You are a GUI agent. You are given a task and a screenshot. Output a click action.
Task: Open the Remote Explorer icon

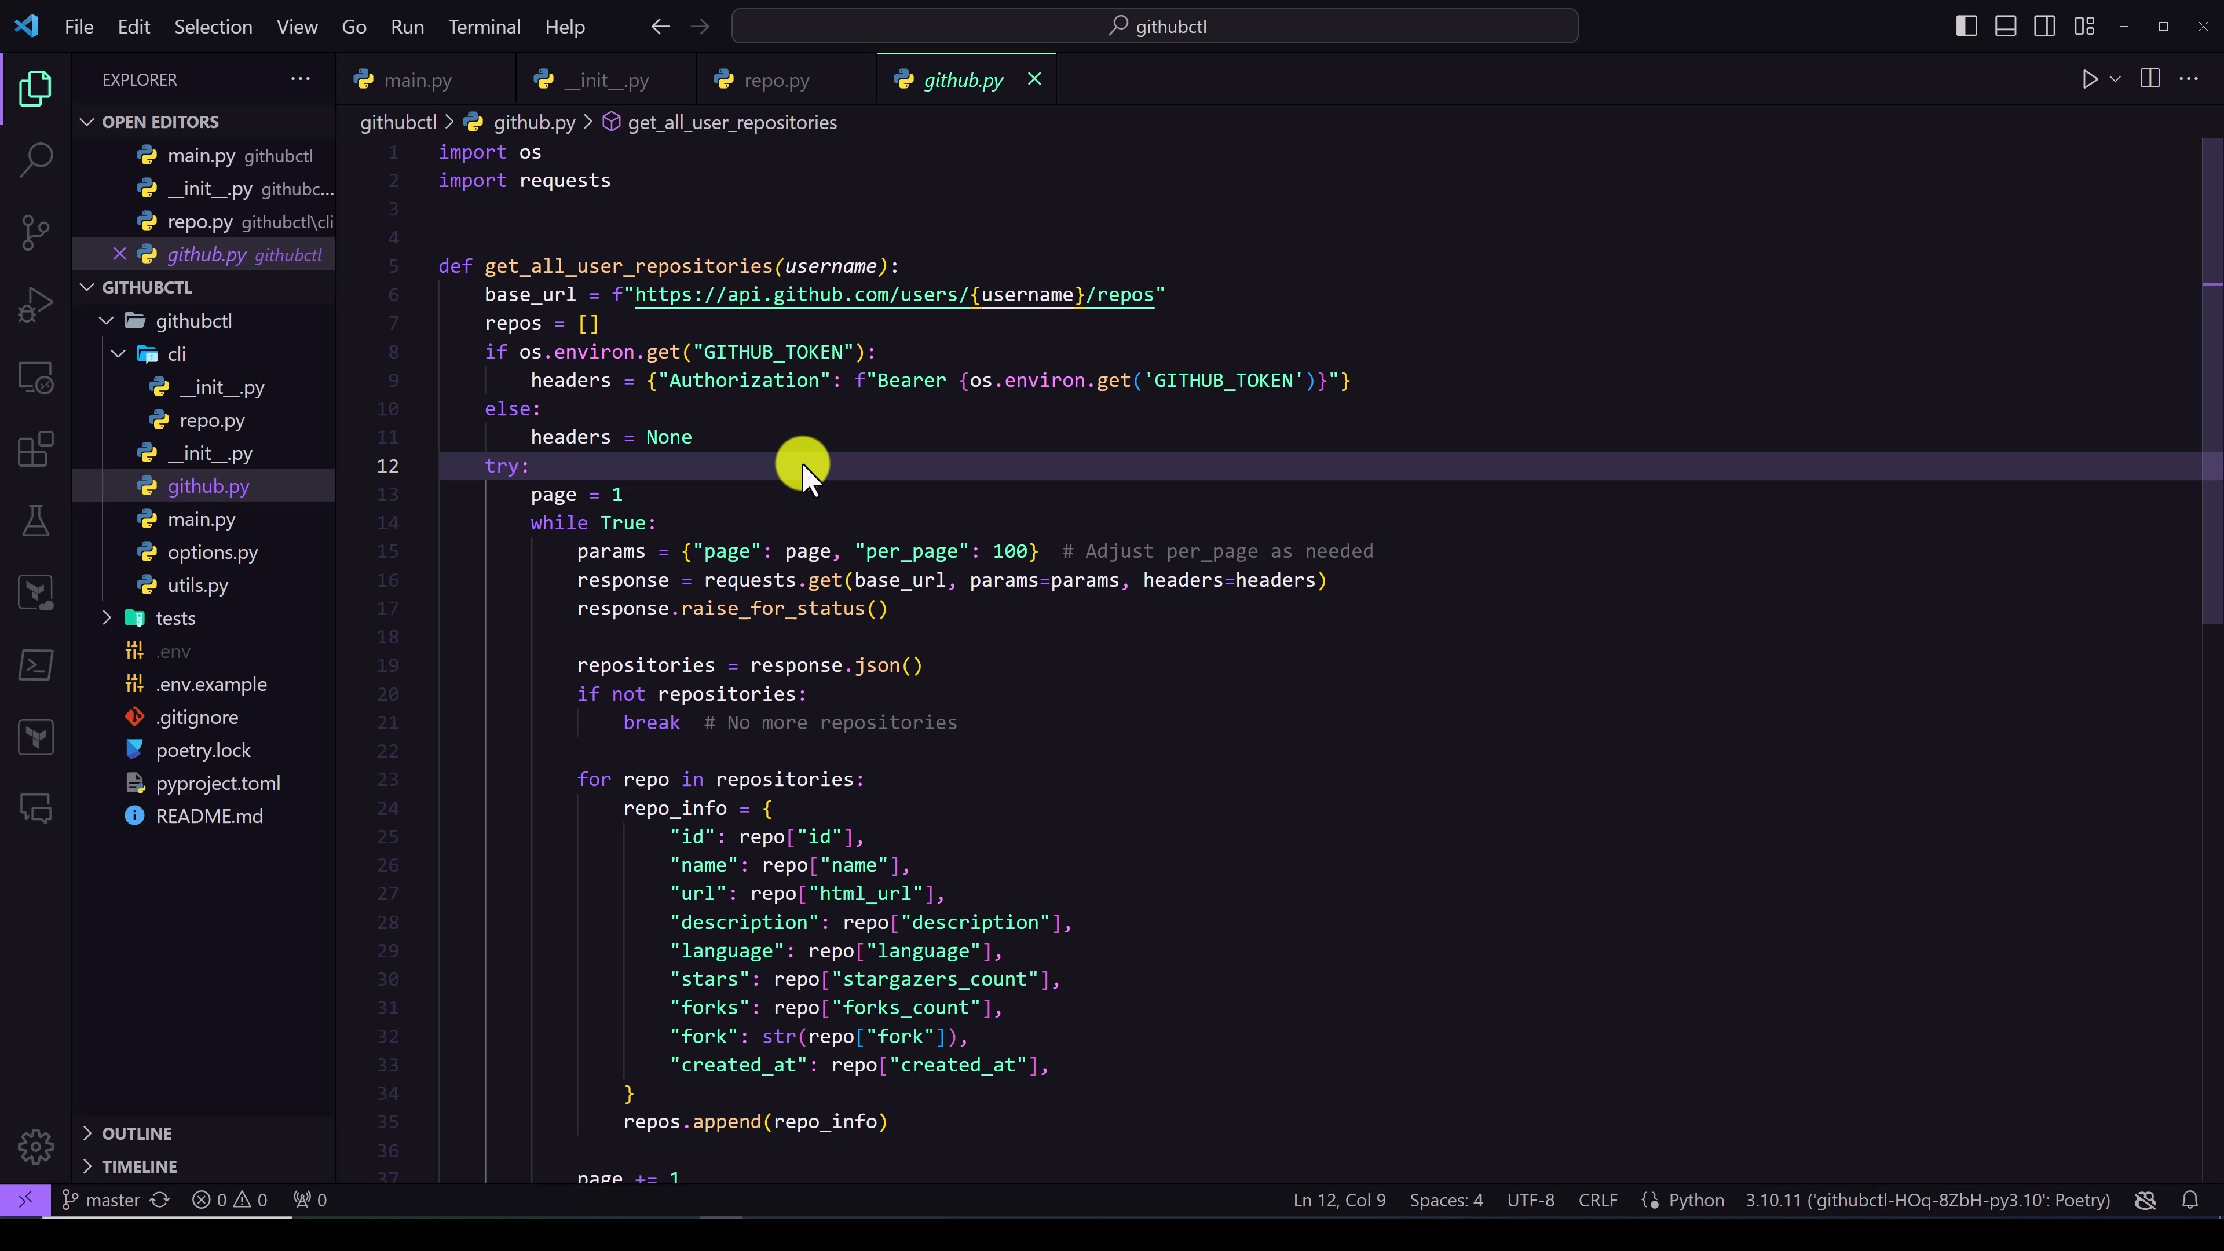pyautogui.click(x=35, y=377)
